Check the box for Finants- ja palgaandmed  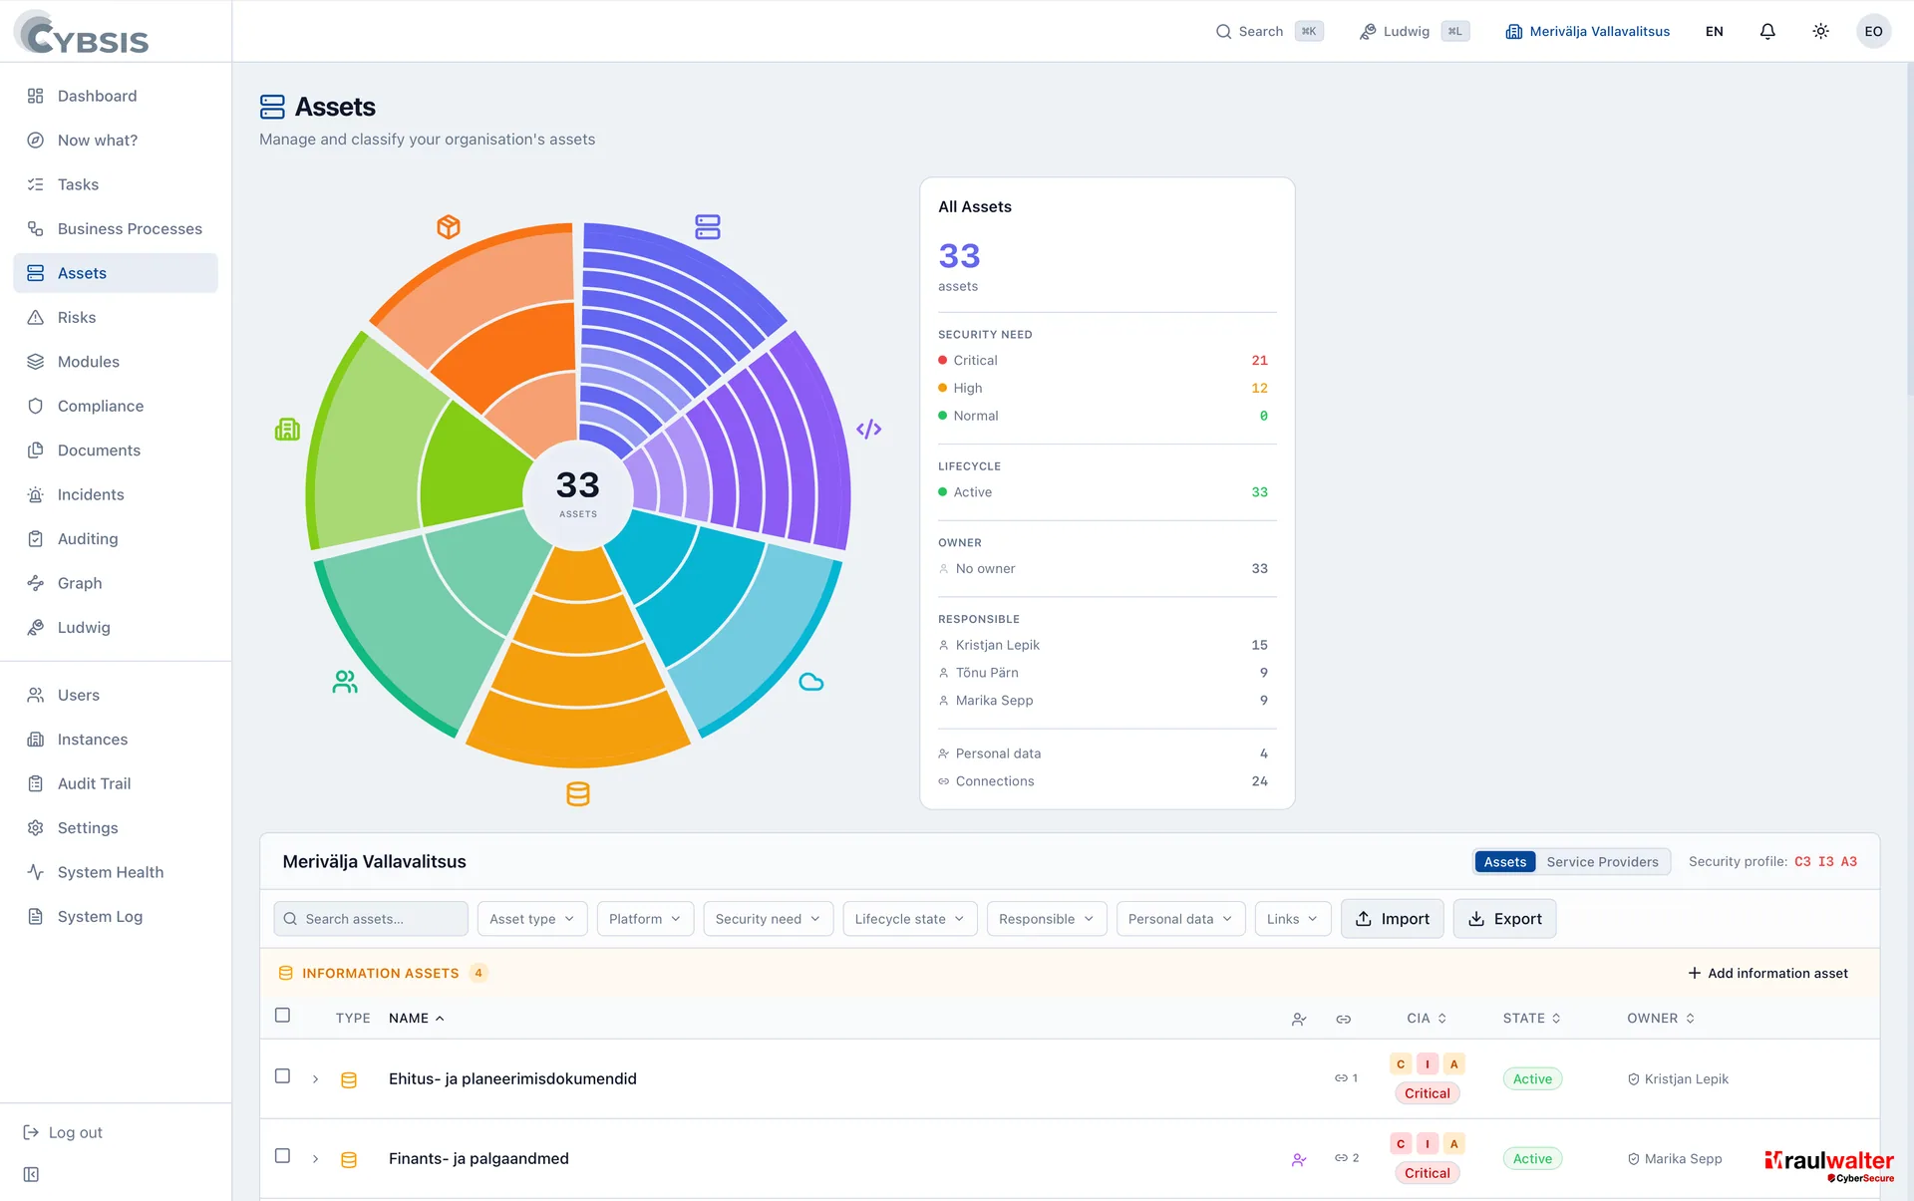(x=282, y=1156)
